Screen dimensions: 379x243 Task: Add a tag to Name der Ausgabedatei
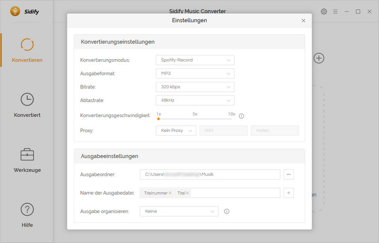point(288,193)
